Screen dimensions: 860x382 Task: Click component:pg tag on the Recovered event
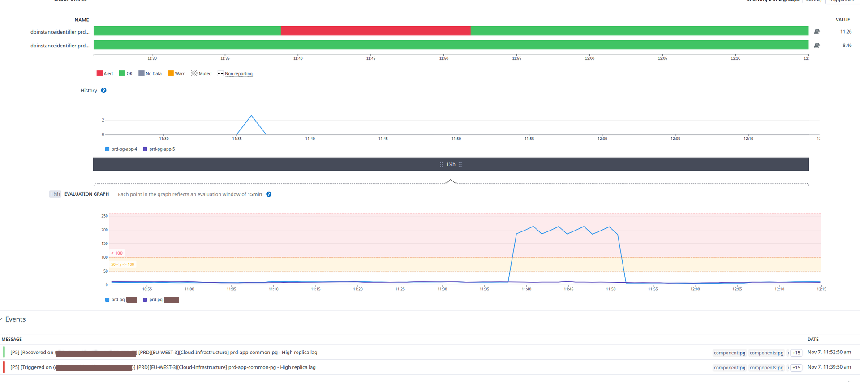coord(729,353)
